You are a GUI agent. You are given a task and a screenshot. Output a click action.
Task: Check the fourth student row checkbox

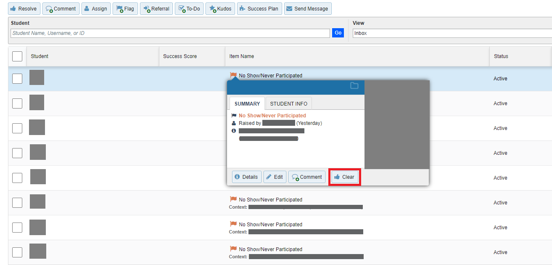(x=17, y=153)
